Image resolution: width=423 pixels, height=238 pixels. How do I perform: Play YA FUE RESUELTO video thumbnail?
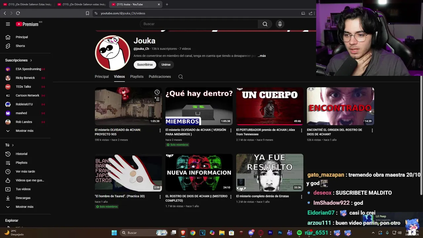tap(270, 173)
